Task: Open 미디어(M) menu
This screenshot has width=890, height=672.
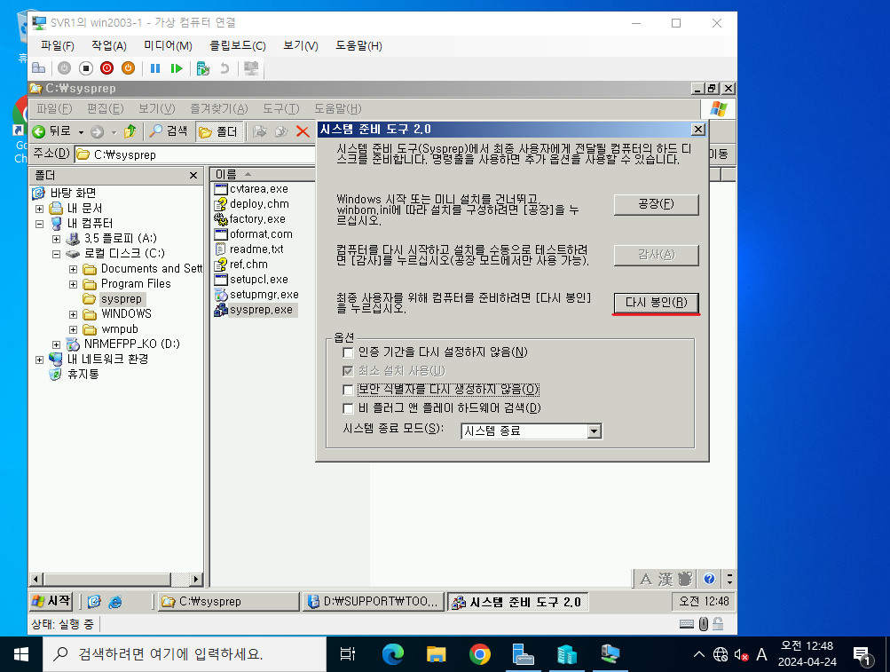Action: click(x=168, y=46)
